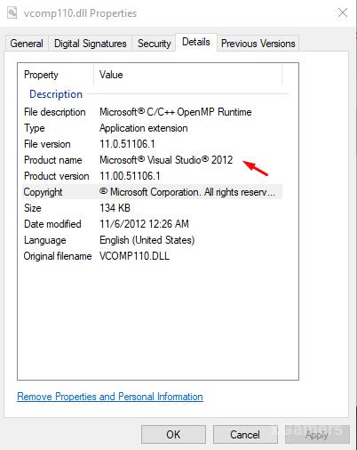The width and height of the screenshot is (357, 450).
Task: Select the Details tab
Action: pyautogui.click(x=196, y=42)
